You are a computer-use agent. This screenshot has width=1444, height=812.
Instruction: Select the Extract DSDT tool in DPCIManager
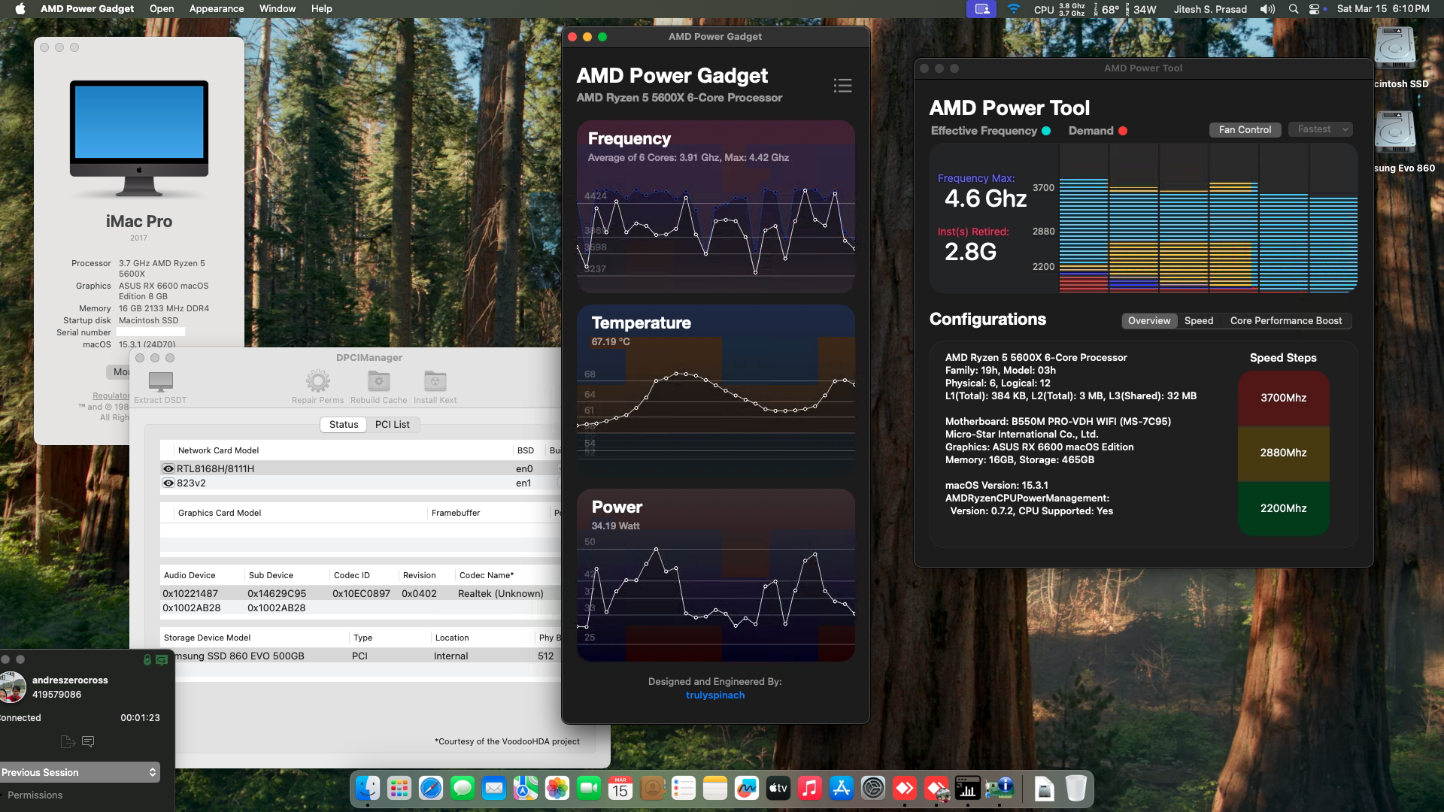pos(159,383)
